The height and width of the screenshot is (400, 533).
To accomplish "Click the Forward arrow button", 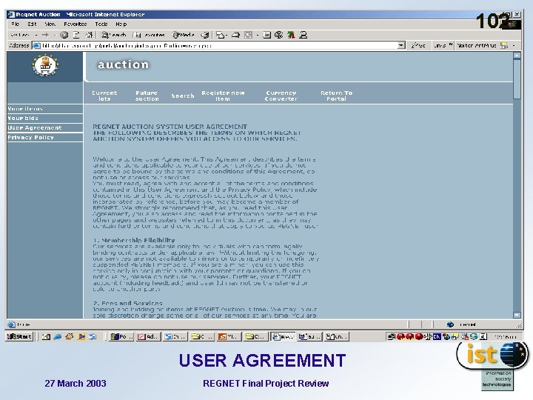I will (x=45, y=35).
